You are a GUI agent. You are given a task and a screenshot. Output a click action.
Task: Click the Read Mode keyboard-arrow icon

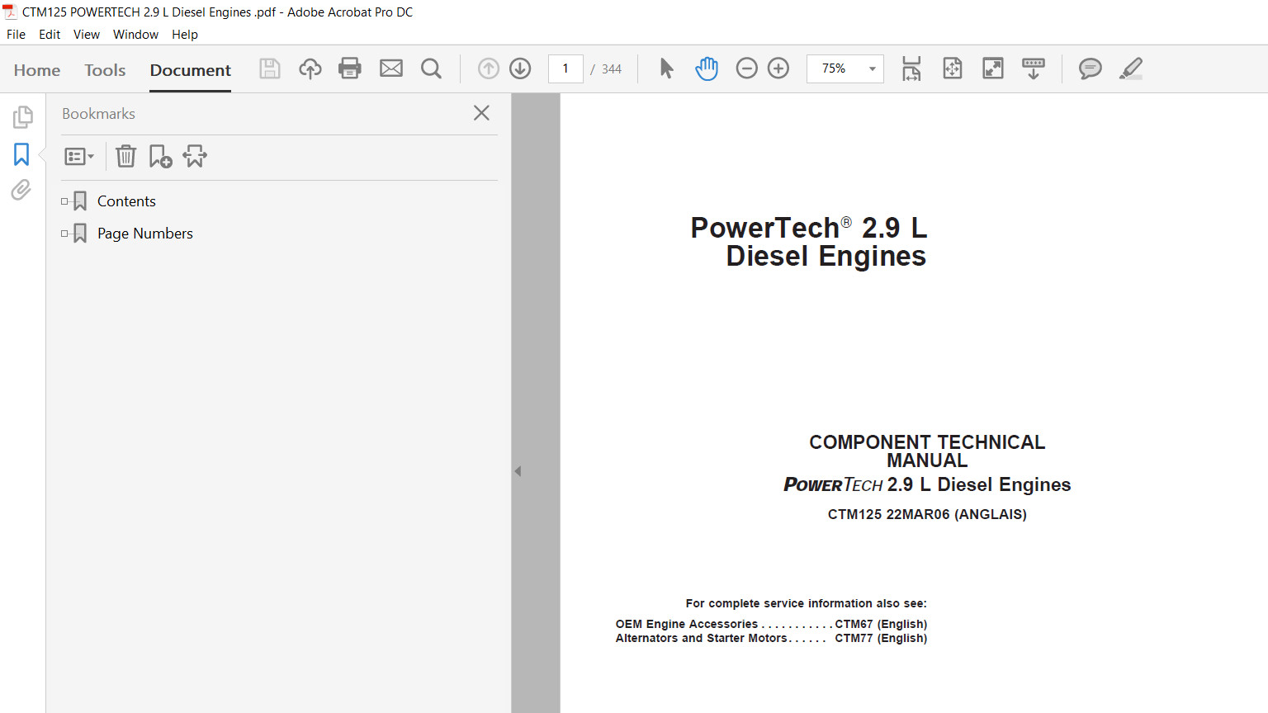point(1034,68)
